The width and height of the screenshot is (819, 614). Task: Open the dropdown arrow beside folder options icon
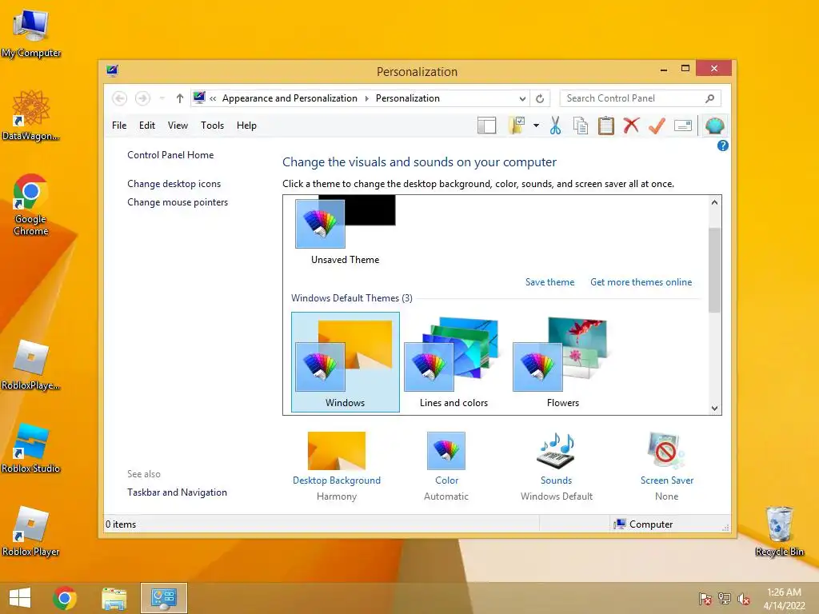[536, 126]
